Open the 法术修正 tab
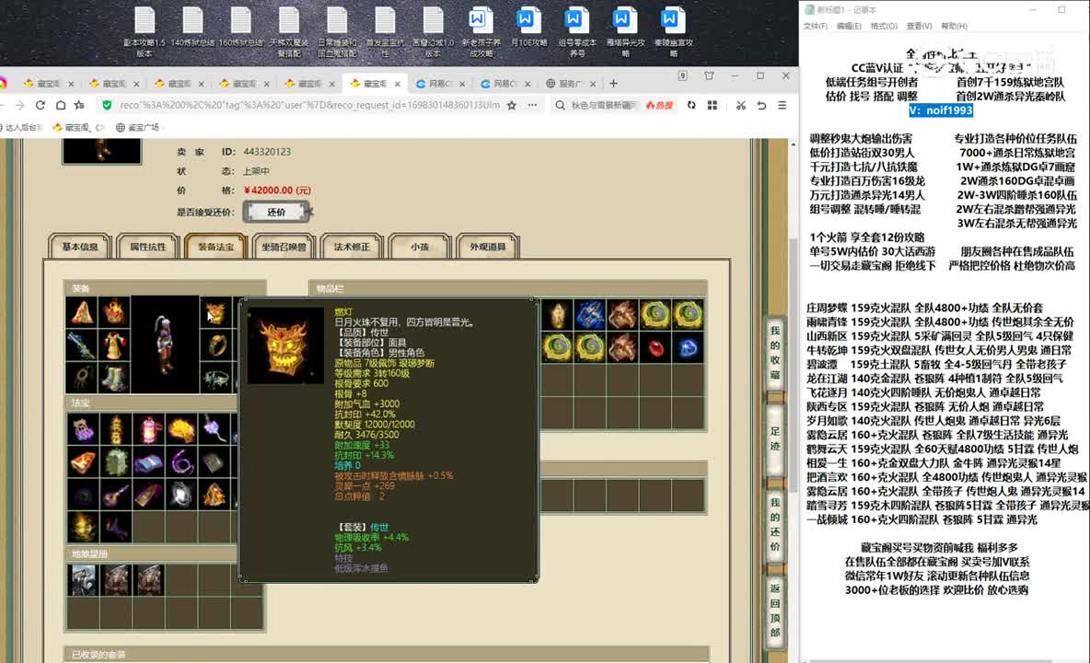The height and width of the screenshot is (663, 1090). 352,247
